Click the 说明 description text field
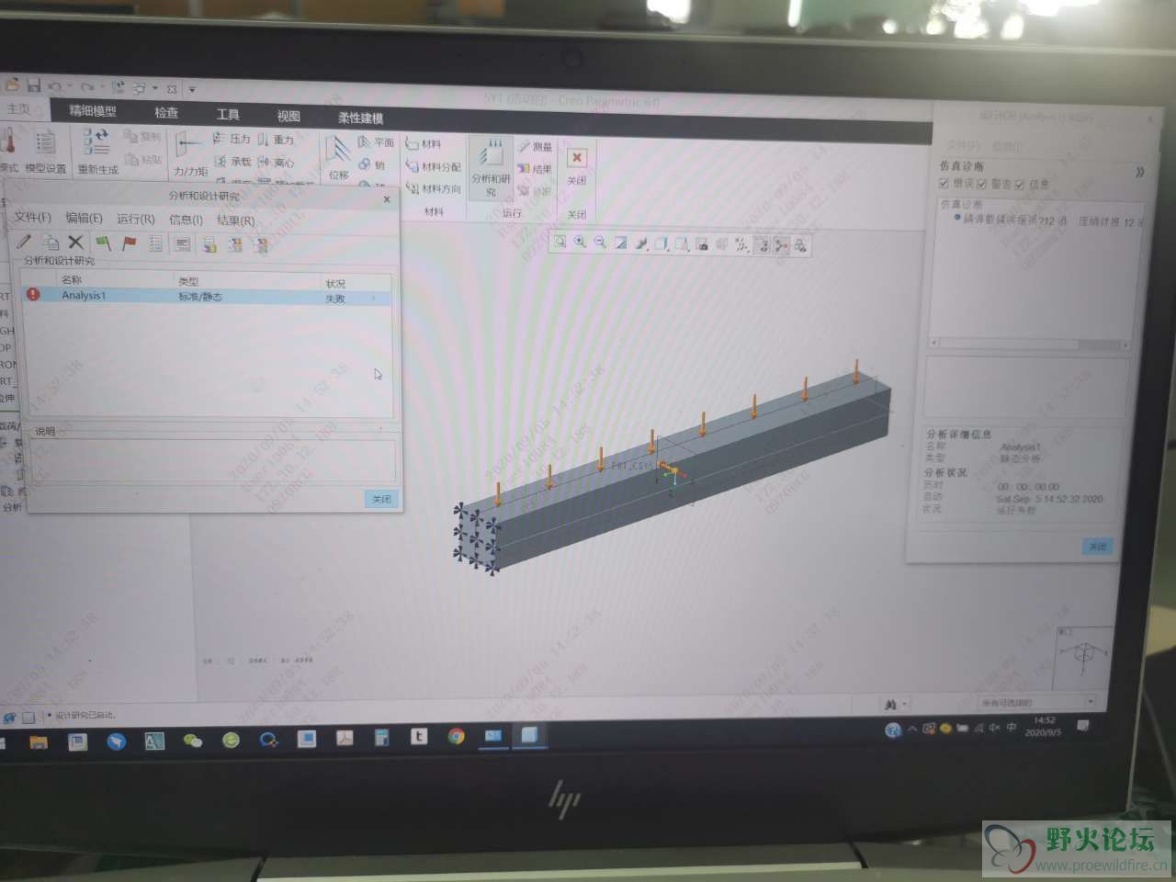 click(212, 459)
